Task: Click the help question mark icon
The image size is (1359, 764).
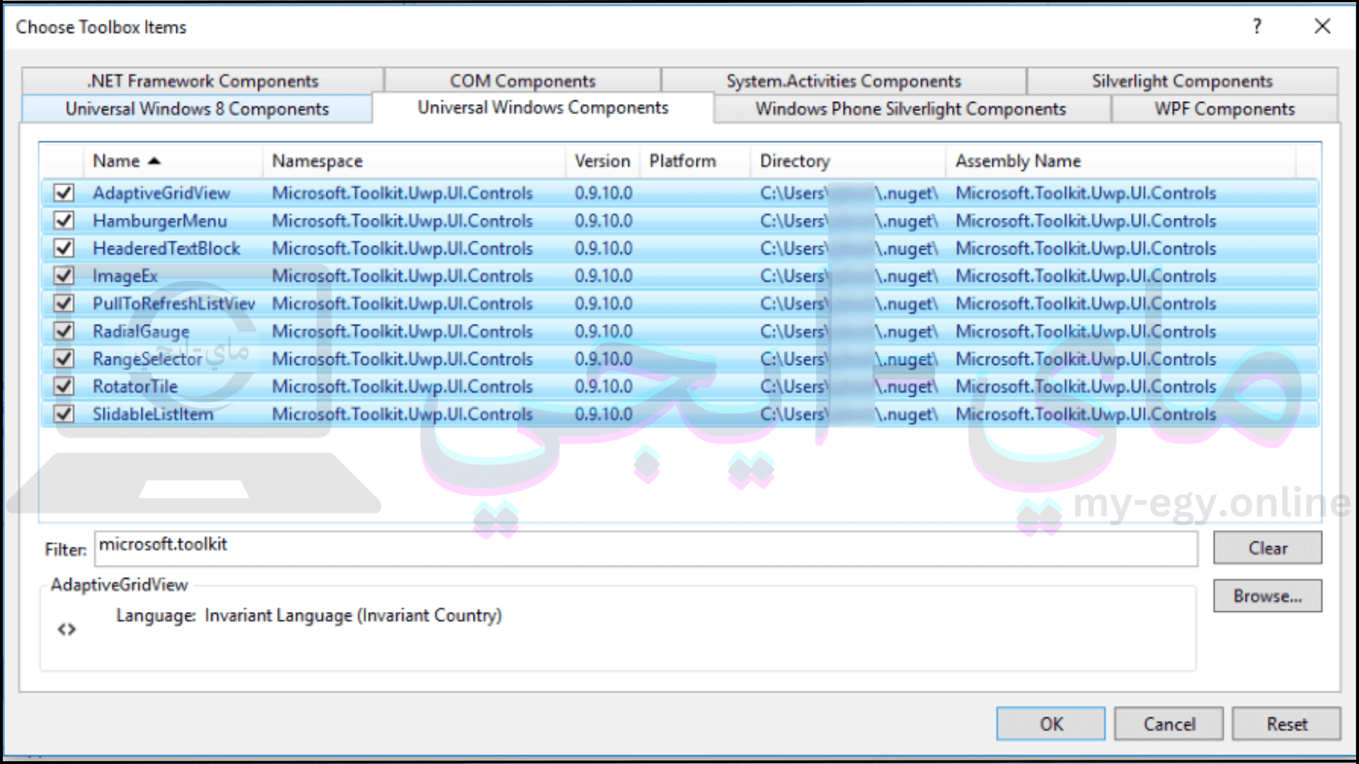Action: coord(1257,27)
